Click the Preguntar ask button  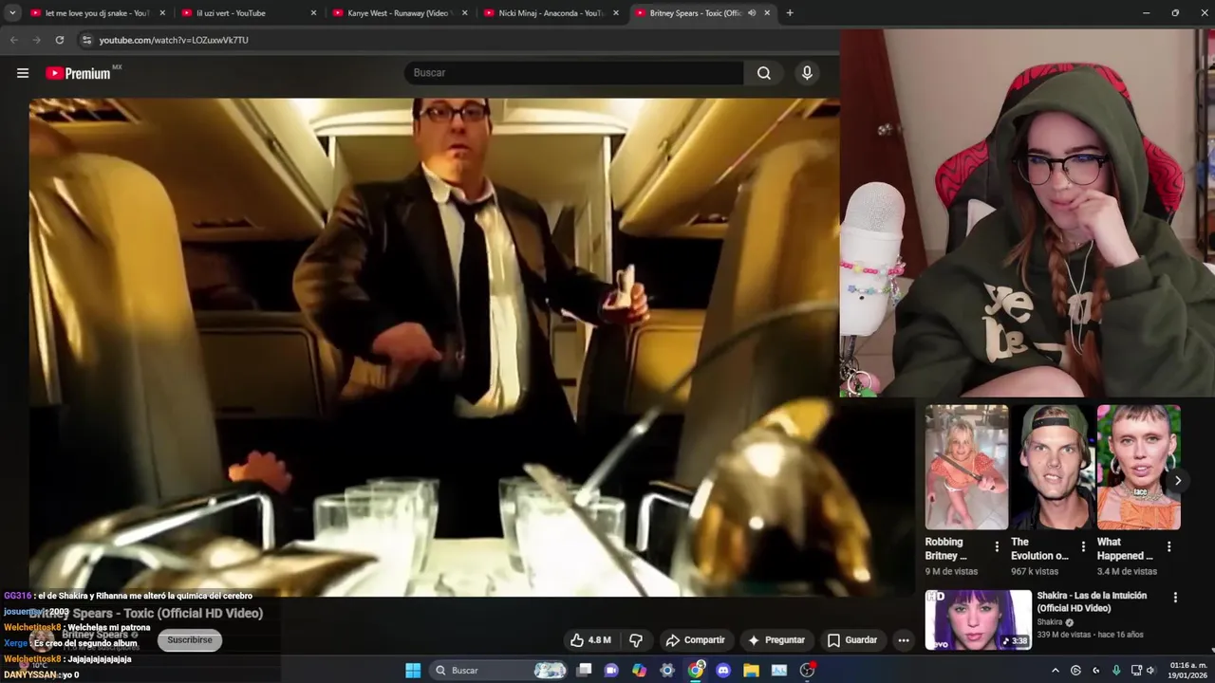point(776,640)
